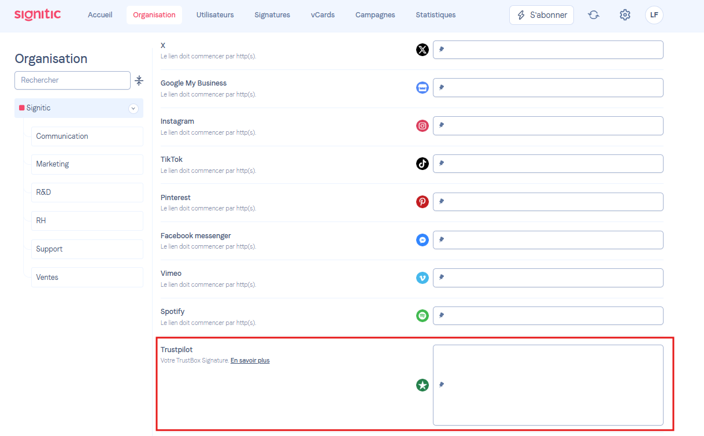Click pin icon in Google My Business field
This screenshot has width=704, height=436.
441,87
